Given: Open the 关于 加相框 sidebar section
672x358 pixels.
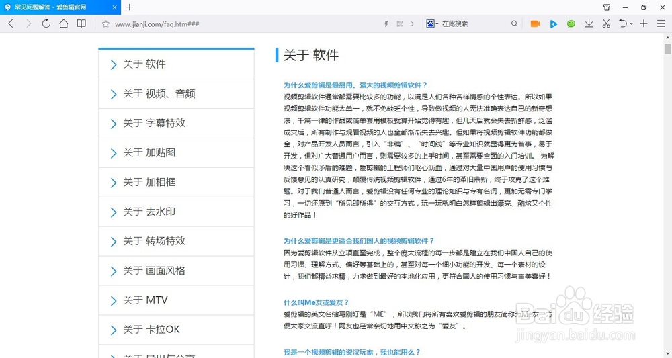Looking at the screenshot, I should (176, 183).
